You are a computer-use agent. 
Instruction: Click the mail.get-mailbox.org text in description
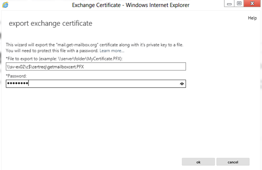77,45
